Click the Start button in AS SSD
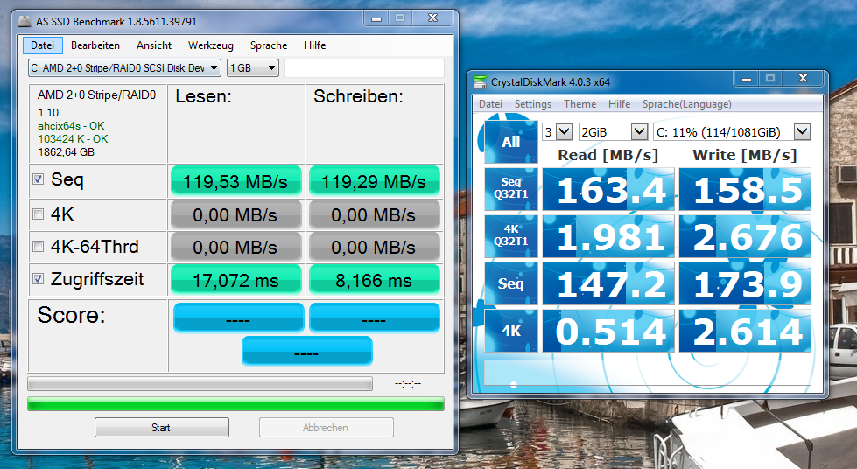 click(x=162, y=428)
